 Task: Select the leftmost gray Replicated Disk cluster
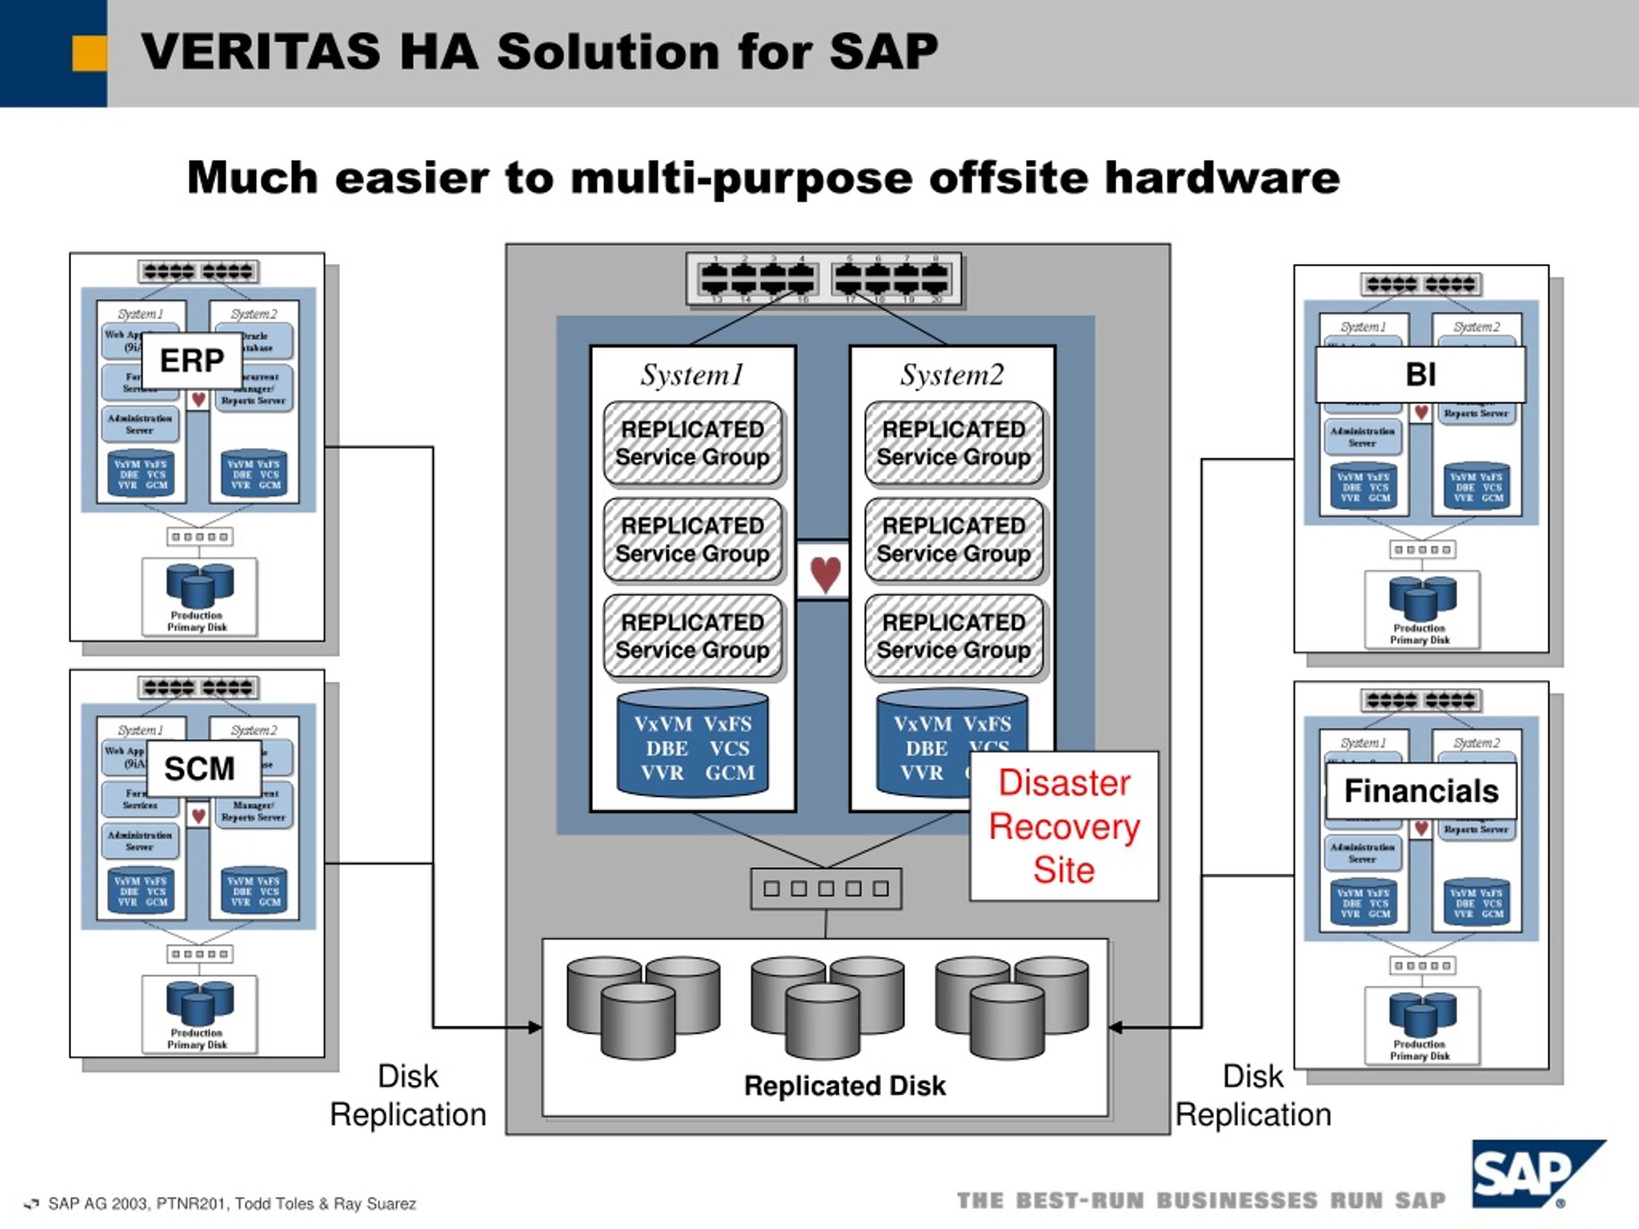click(643, 1008)
